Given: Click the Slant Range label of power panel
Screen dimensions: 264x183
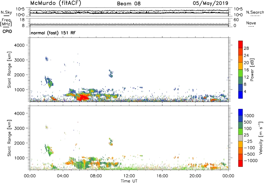Looking at the screenshot, I should [9, 70].
